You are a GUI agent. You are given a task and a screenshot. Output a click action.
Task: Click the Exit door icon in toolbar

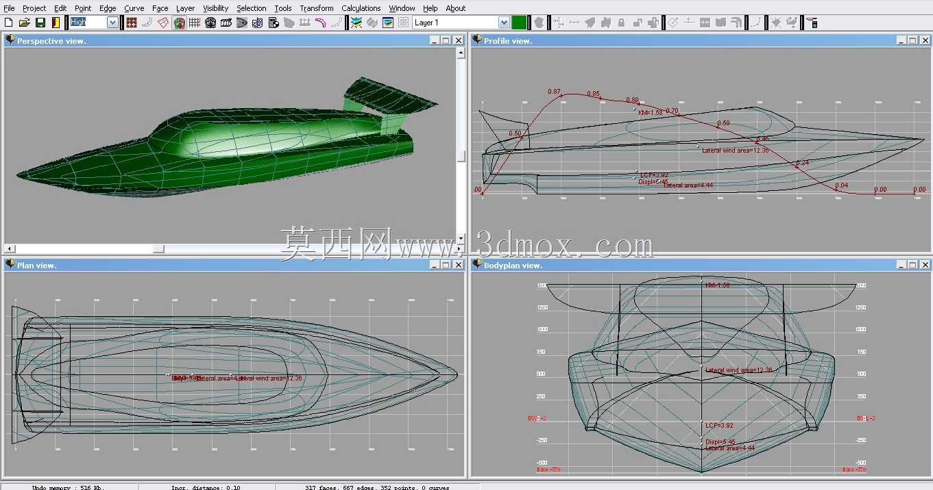pos(56,23)
